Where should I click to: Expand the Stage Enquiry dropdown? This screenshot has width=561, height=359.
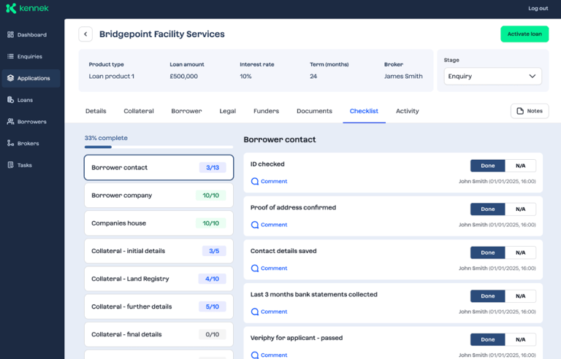[x=492, y=76]
